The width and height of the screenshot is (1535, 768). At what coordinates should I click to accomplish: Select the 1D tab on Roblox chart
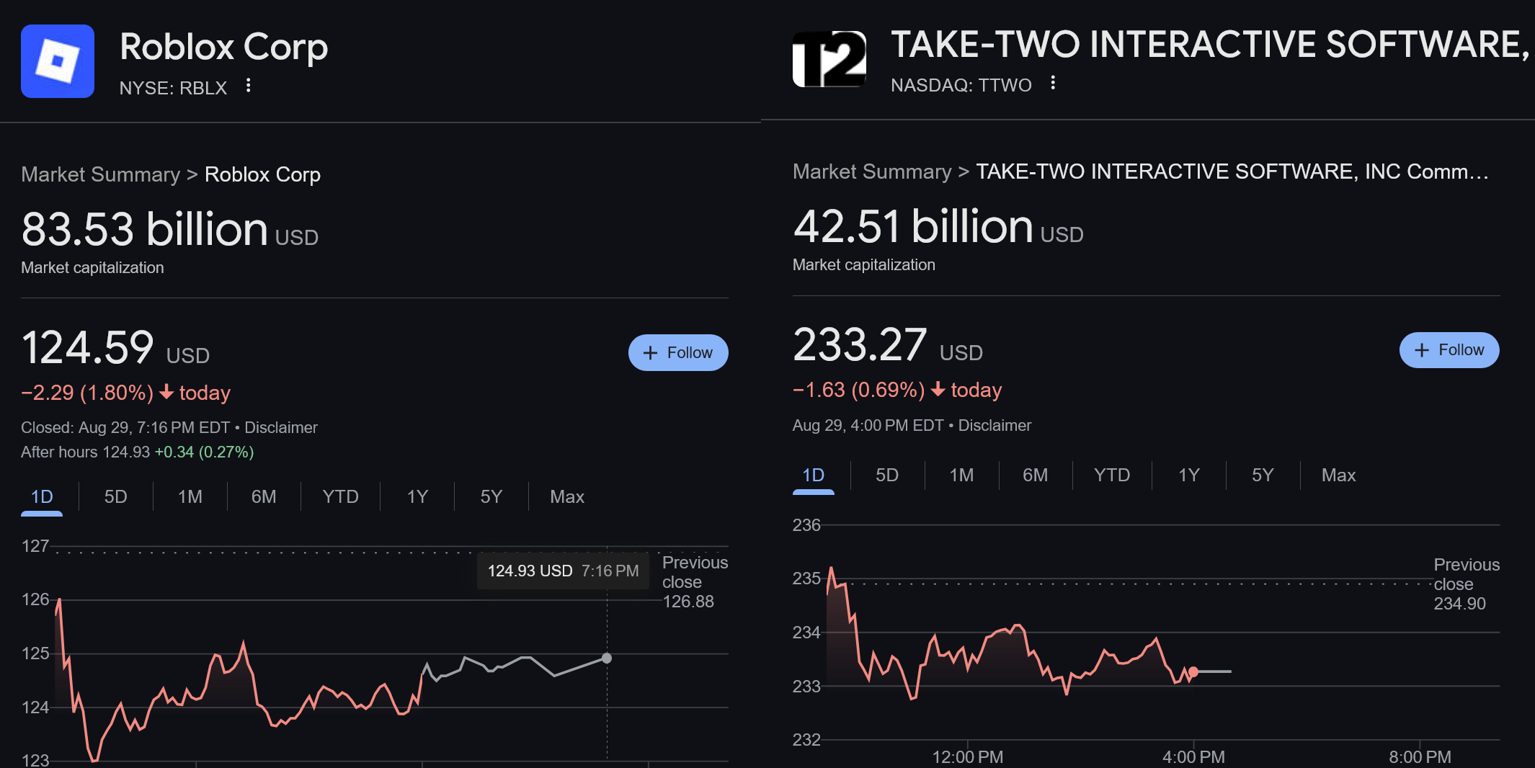[x=42, y=496]
